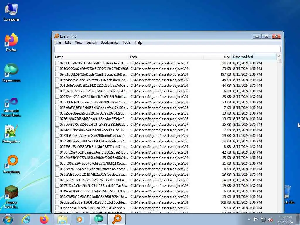
Task: Focus the Everything search box
Action: coord(168,49)
